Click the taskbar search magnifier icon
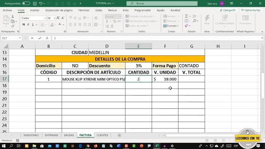The width and height of the screenshot is (265, 149). point(11,146)
